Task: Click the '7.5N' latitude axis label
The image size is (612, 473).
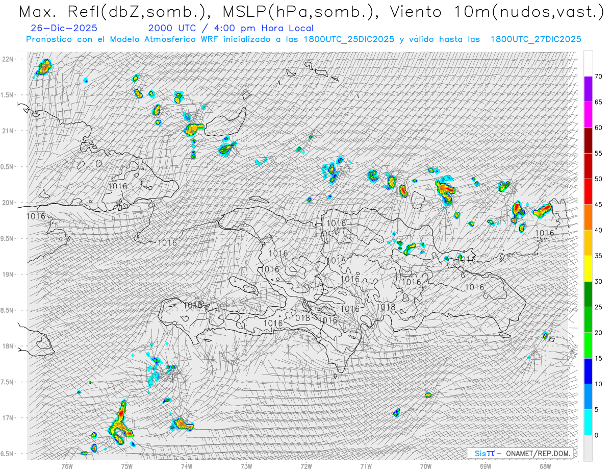Action: (x=7, y=382)
